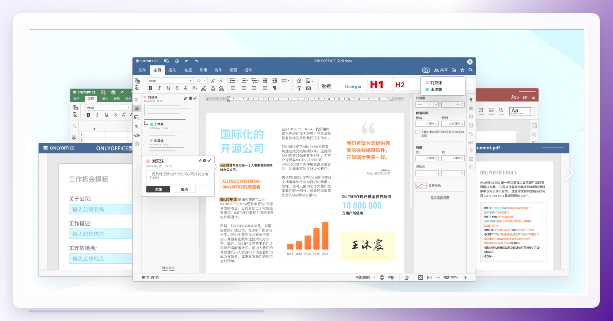Viewport: 613px width, 321px height.
Task: Click the comment text input field
Action: tap(178, 177)
